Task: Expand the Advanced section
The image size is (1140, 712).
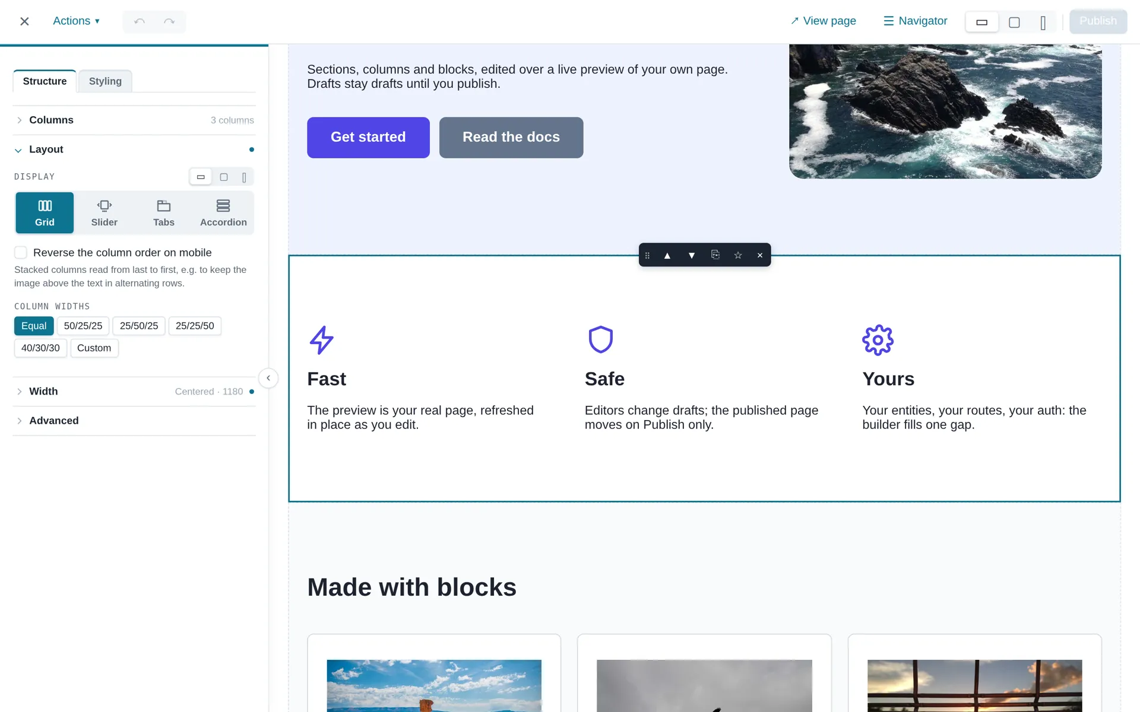Action: [134, 421]
